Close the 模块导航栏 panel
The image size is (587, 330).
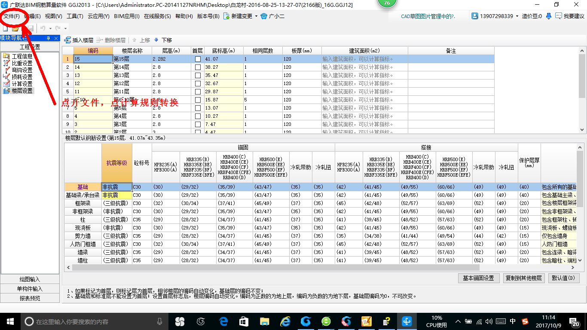click(x=56, y=38)
